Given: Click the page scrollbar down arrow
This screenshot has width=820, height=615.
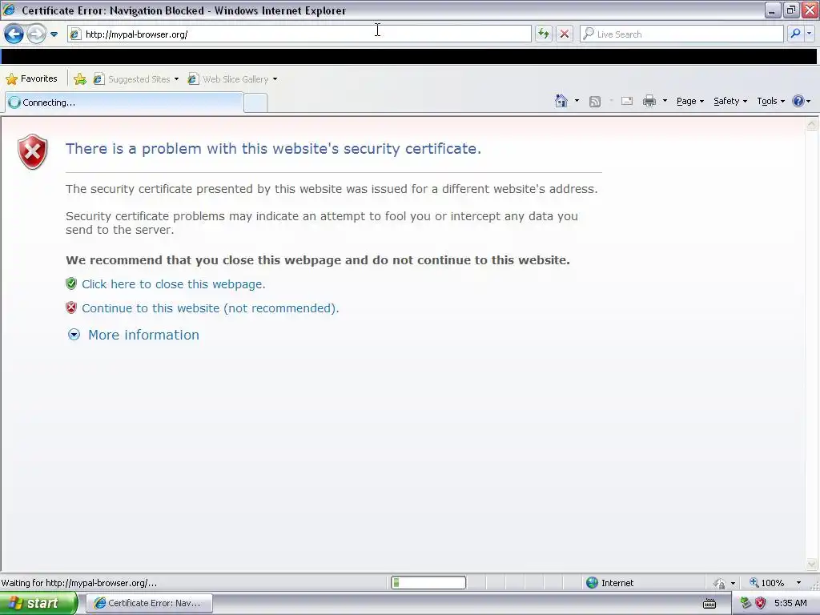Looking at the screenshot, I should (812, 564).
